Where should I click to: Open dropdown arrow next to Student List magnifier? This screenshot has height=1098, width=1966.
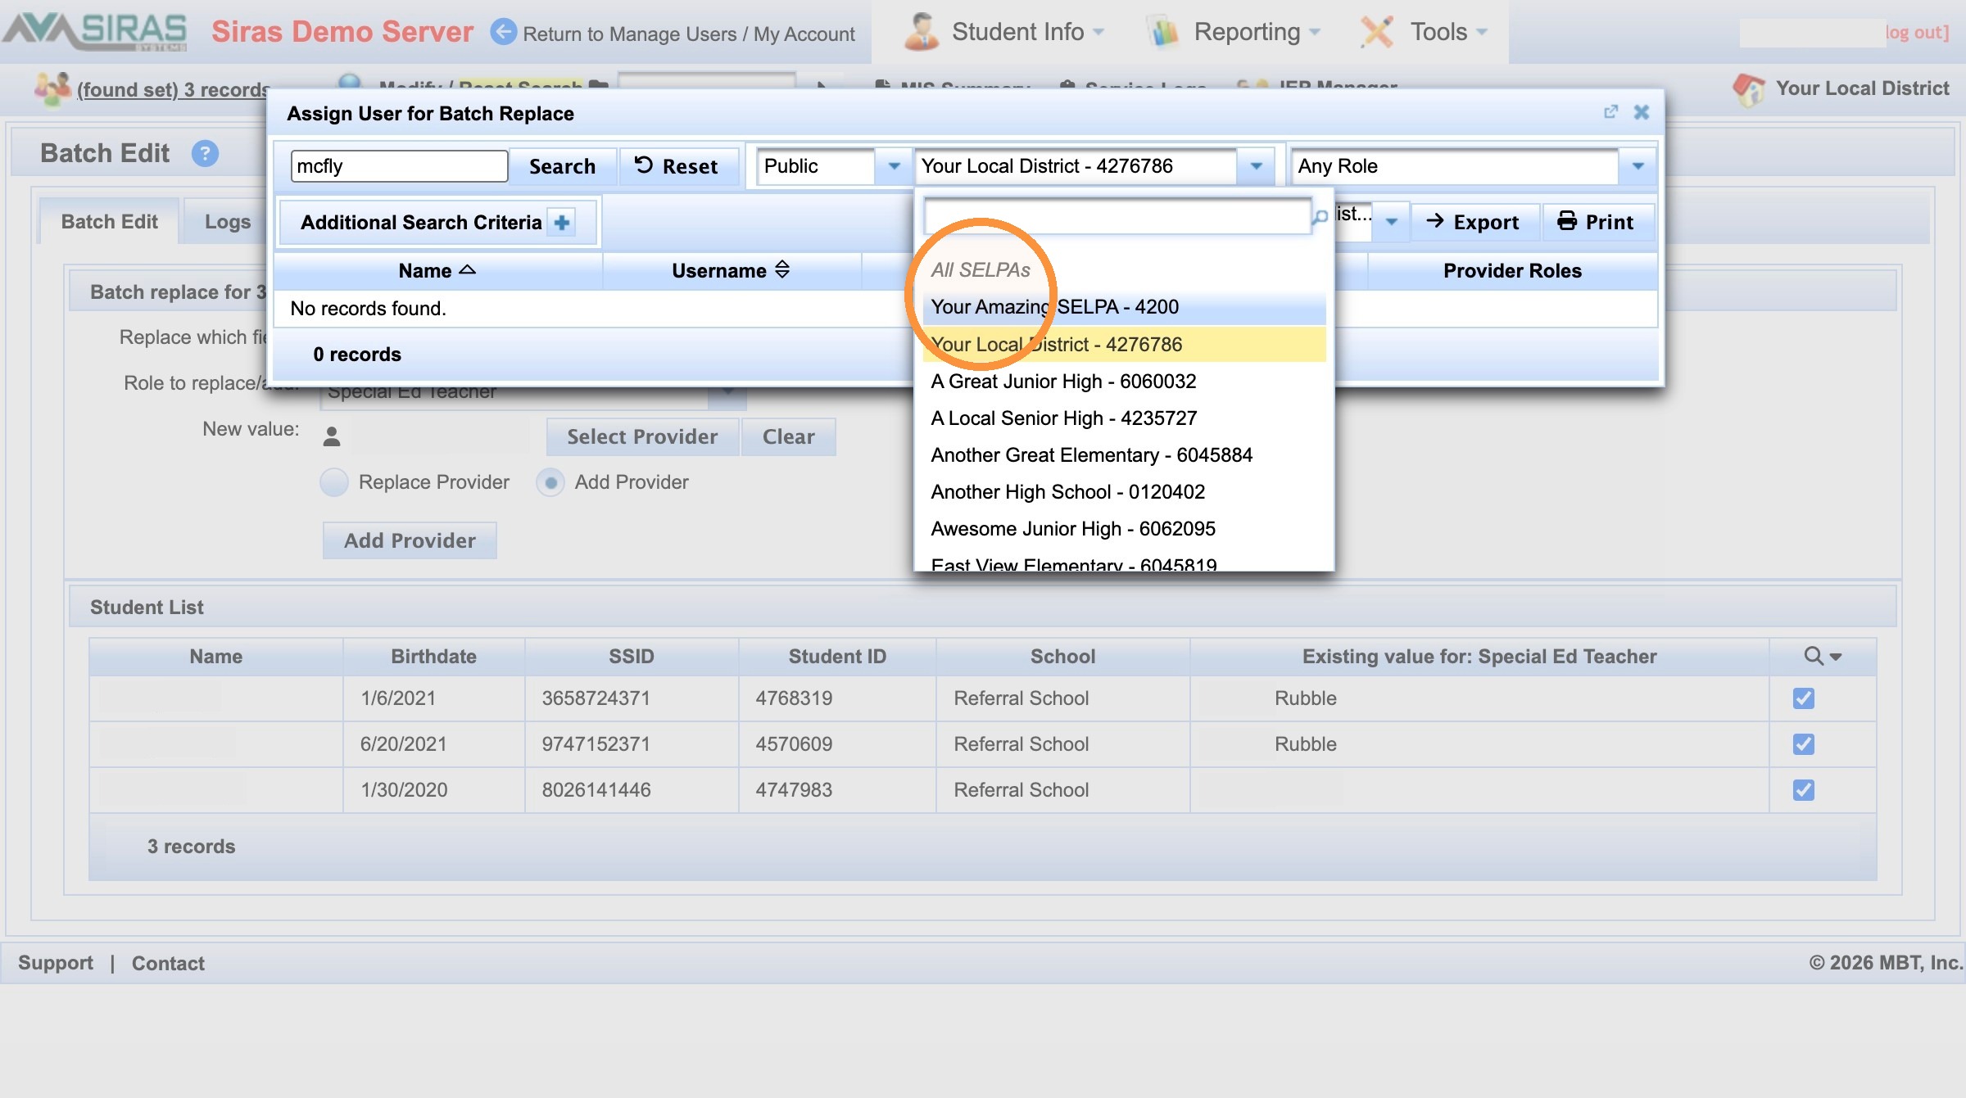pos(1836,657)
